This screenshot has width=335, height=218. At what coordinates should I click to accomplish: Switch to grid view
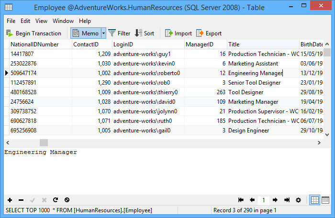coord(315,200)
